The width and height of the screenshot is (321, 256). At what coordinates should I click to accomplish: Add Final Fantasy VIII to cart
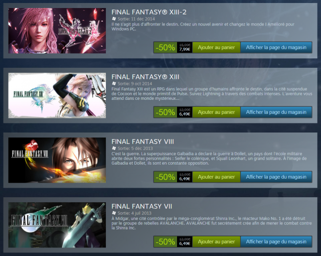pyautogui.click(x=216, y=177)
